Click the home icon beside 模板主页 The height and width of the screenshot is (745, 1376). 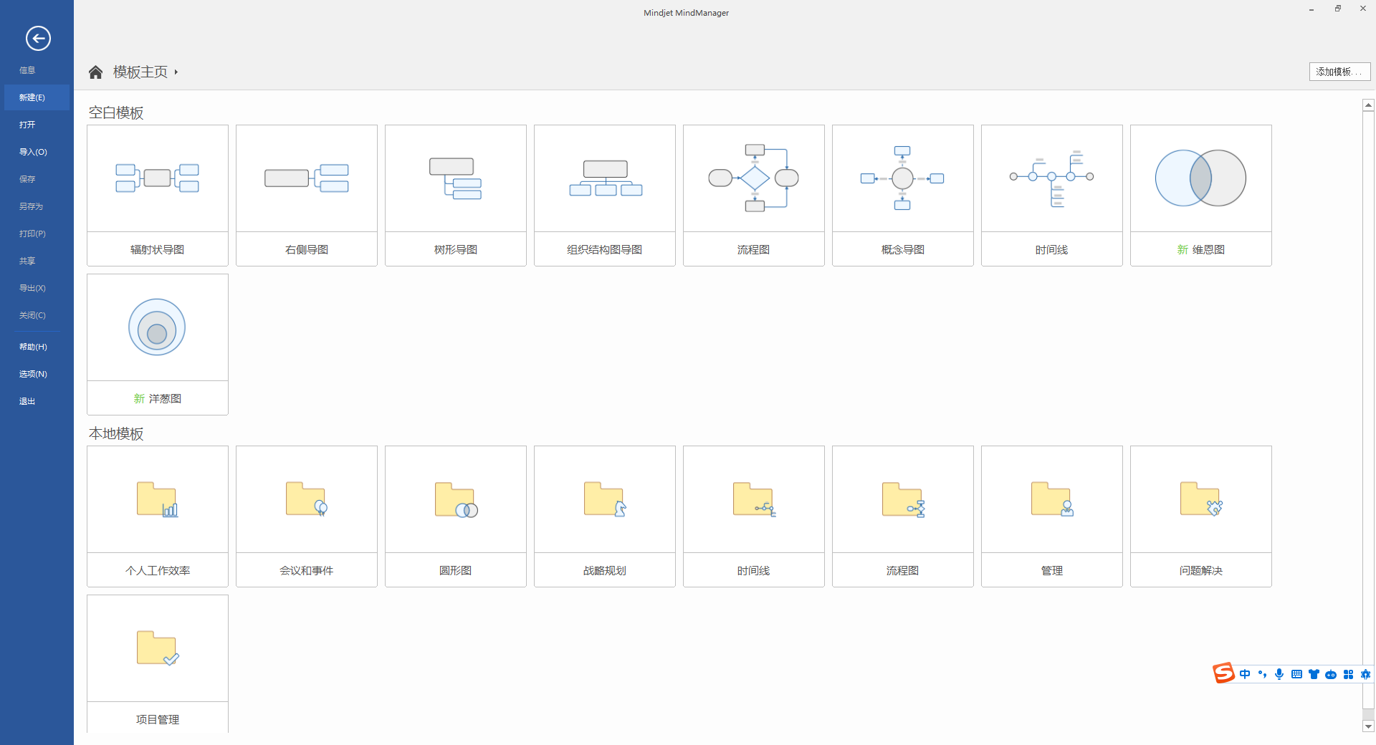(x=95, y=71)
